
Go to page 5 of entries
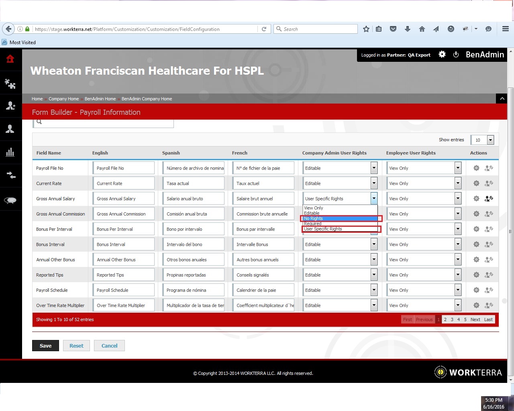point(465,319)
